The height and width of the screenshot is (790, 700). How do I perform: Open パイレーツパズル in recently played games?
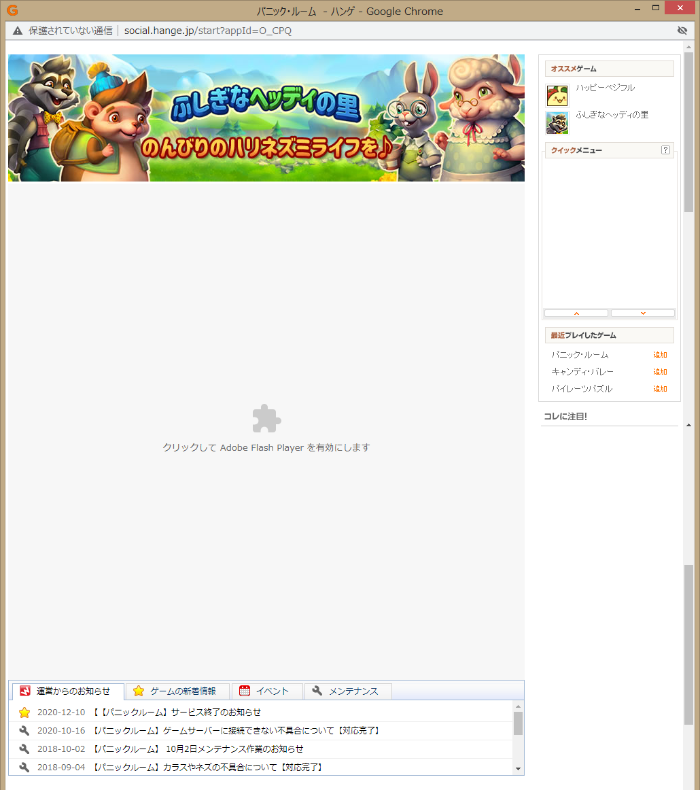point(582,389)
